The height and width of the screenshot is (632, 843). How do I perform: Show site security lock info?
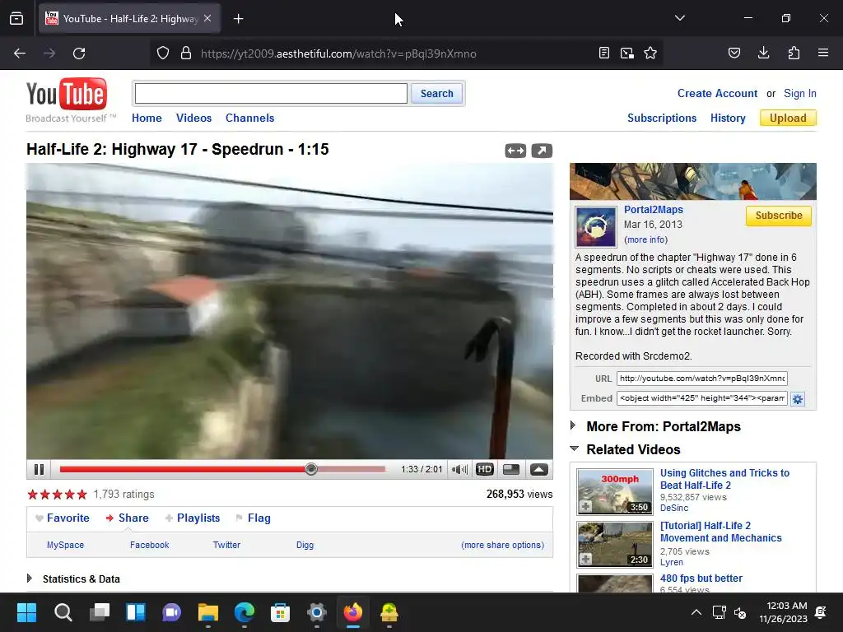(186, 53)
